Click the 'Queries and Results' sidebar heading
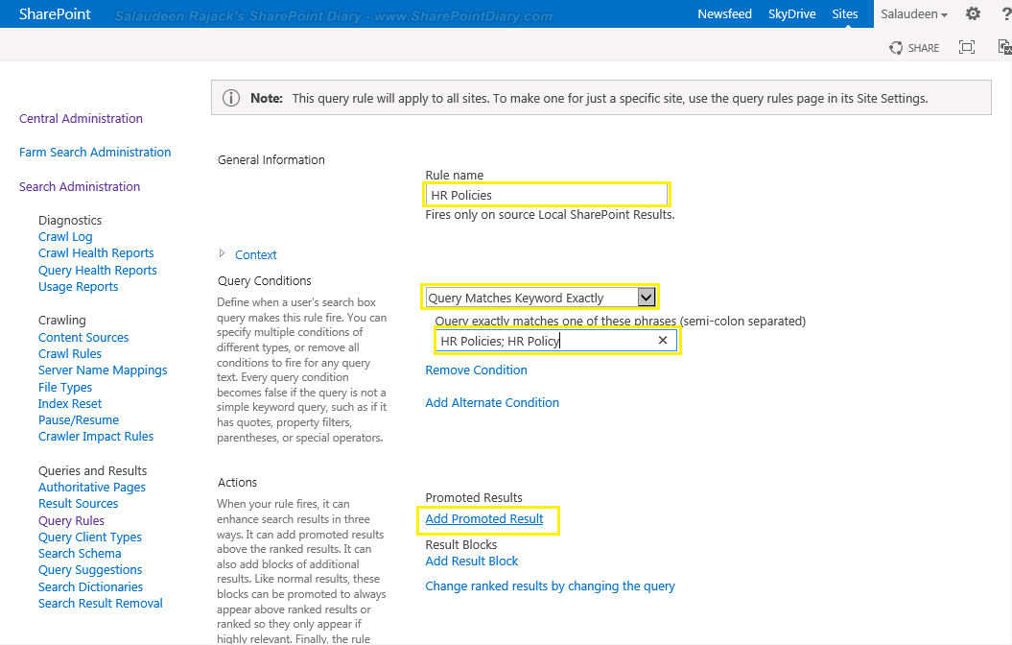This screenshot has width=1012, height=645. (92, 470)
